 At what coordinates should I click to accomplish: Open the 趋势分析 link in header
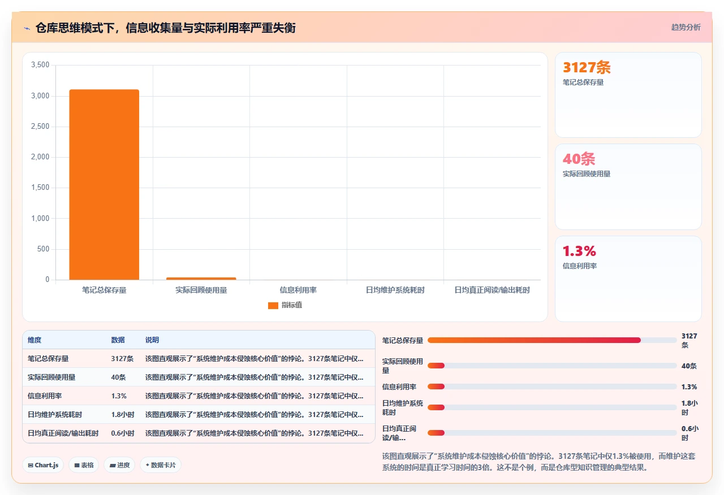click(686, 27)
